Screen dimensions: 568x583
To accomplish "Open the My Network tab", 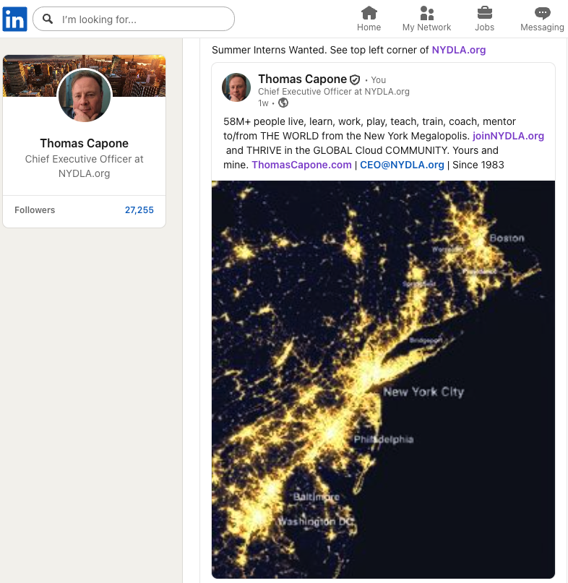I will 426,19.
